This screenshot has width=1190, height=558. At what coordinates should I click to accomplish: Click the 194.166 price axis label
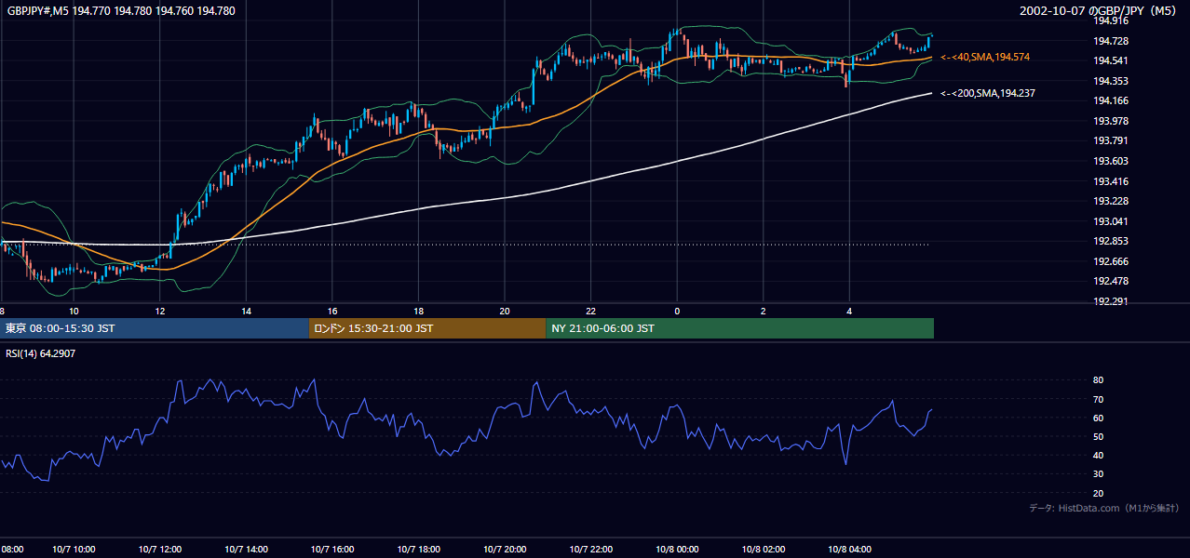(x=1111, y=100)
